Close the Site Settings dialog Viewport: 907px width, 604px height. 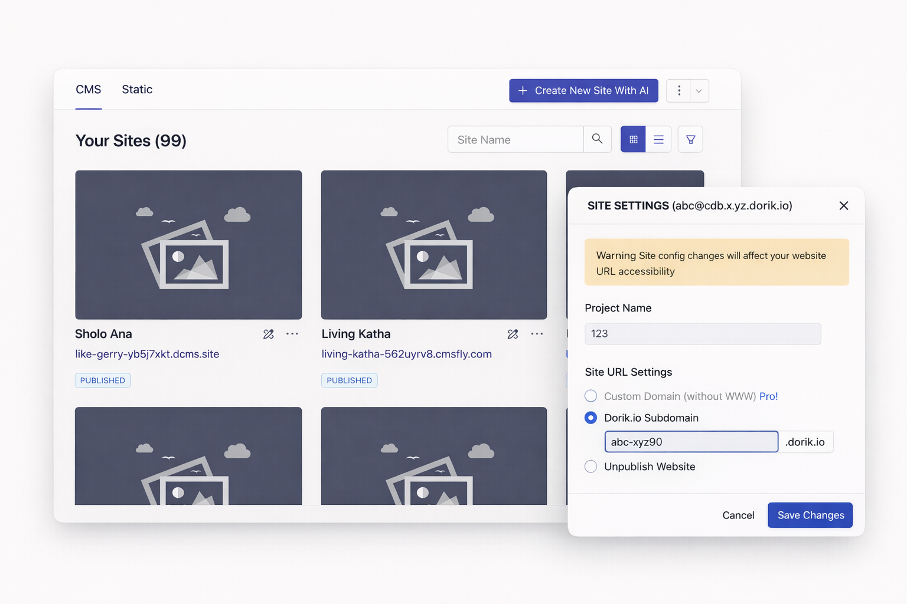[x=843, y=205]
